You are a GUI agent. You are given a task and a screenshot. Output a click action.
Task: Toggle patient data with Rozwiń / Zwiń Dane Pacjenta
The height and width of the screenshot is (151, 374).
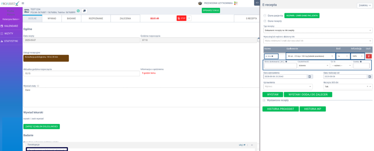302,15
